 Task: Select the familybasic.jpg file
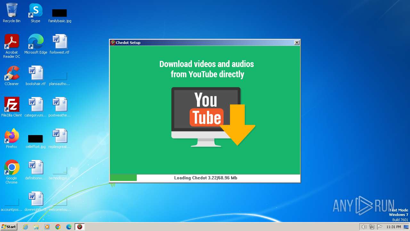pyautogui.click(x=60, y=16)
